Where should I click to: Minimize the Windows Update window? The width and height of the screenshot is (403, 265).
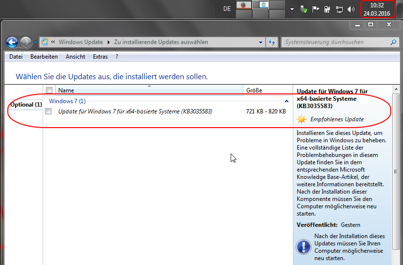(357, 25)
